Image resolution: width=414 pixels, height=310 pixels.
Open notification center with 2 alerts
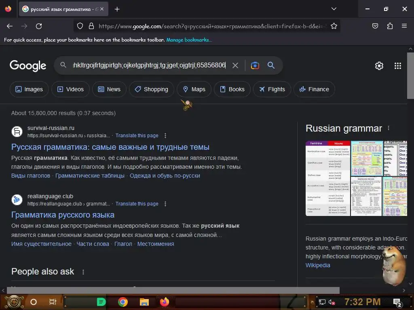[397, 302]
